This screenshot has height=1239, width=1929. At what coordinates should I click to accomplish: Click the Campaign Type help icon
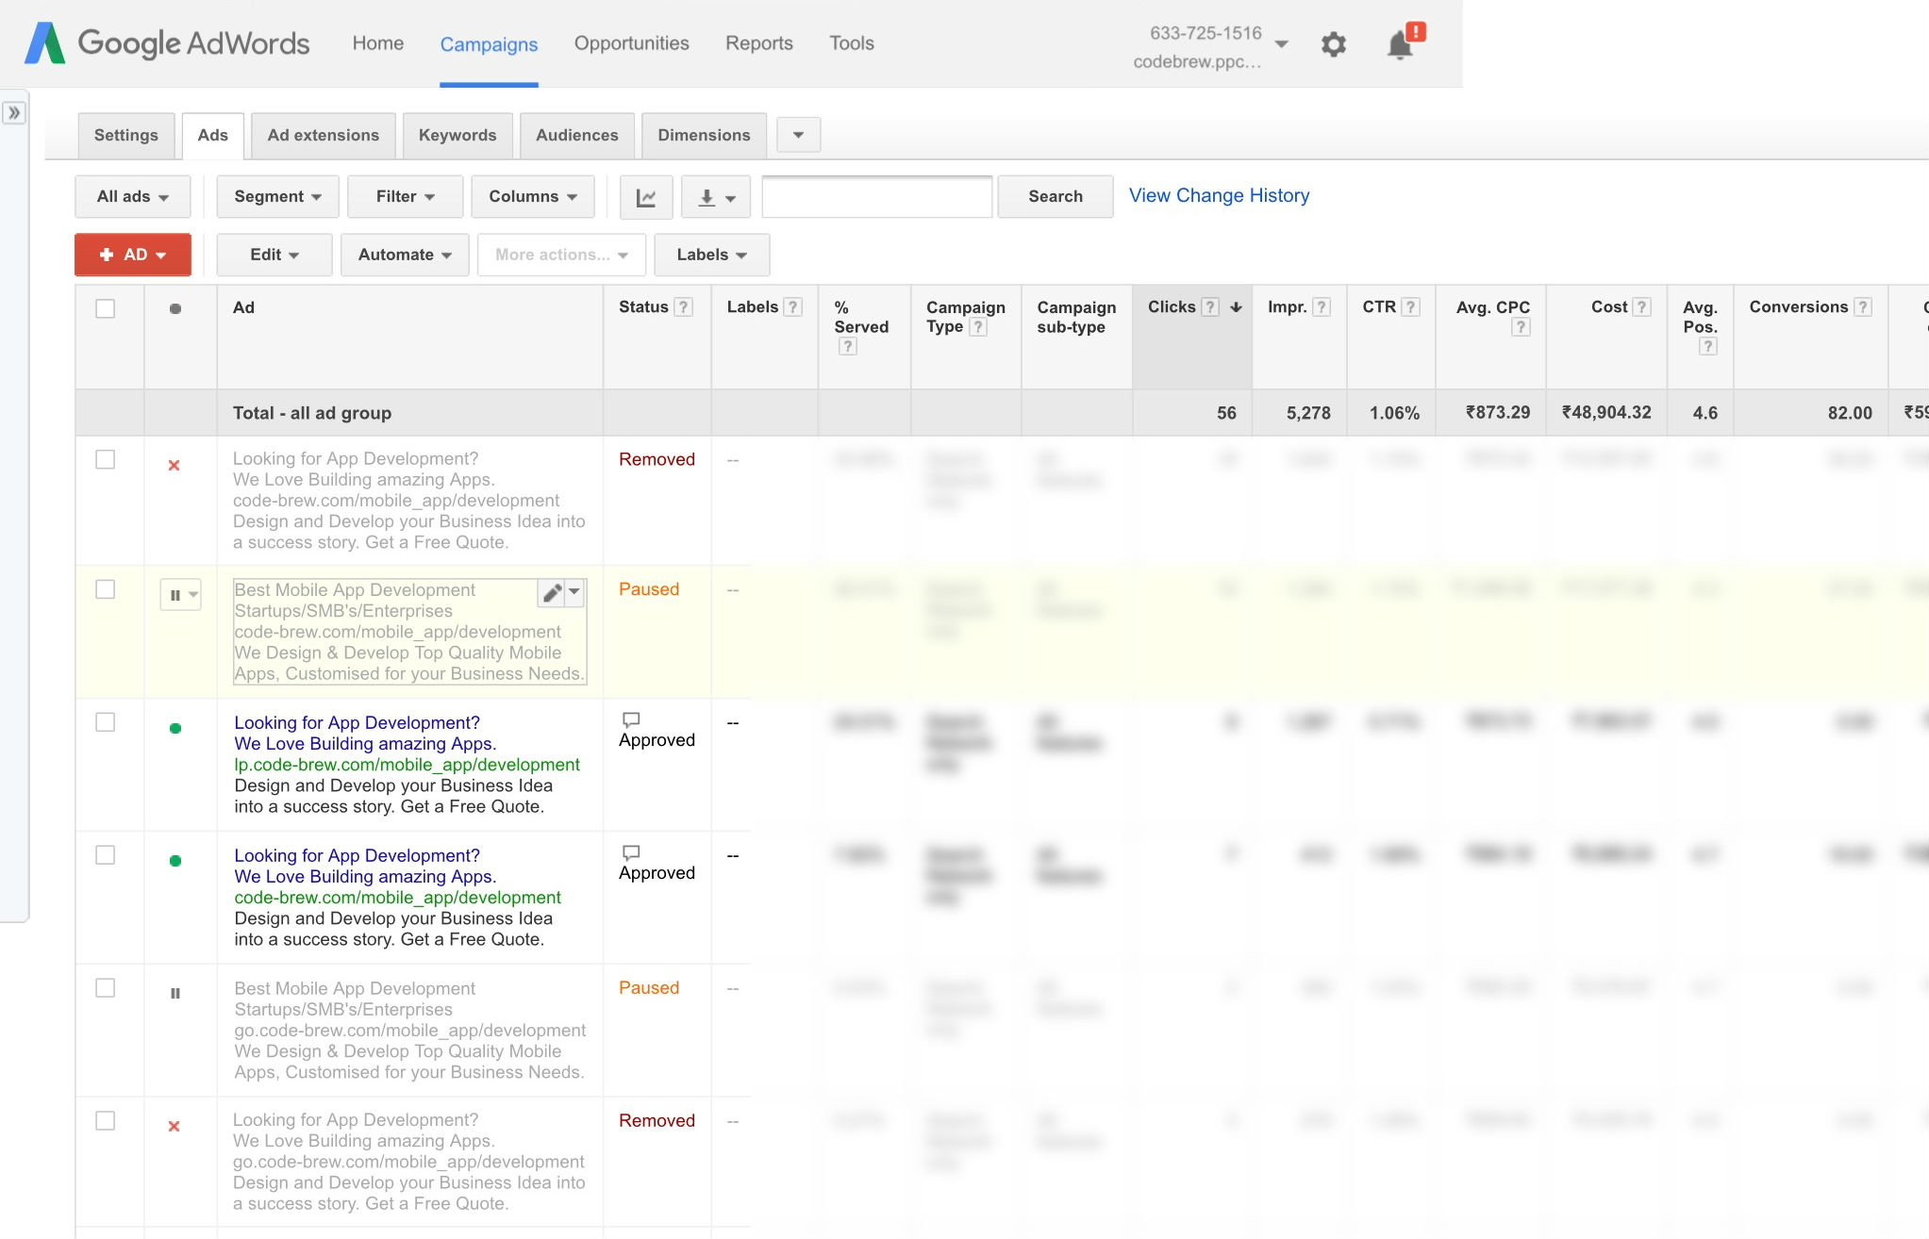[978, 327]
